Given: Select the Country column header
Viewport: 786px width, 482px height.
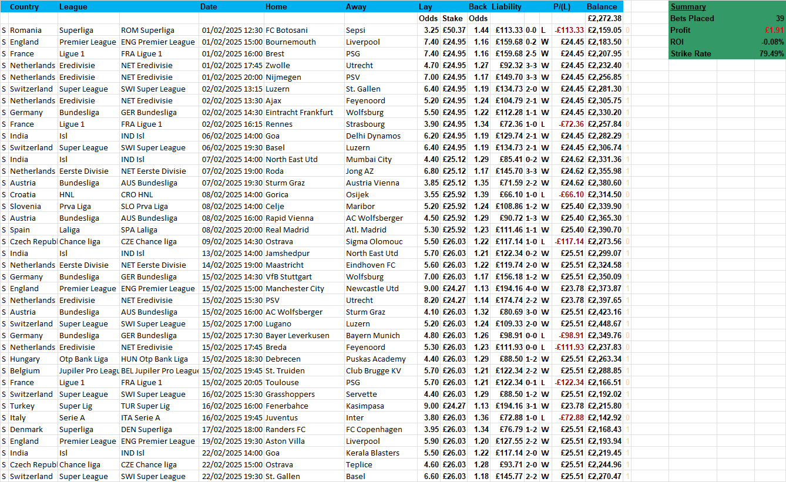Looking at the screenshot, I should pos(33,6).
